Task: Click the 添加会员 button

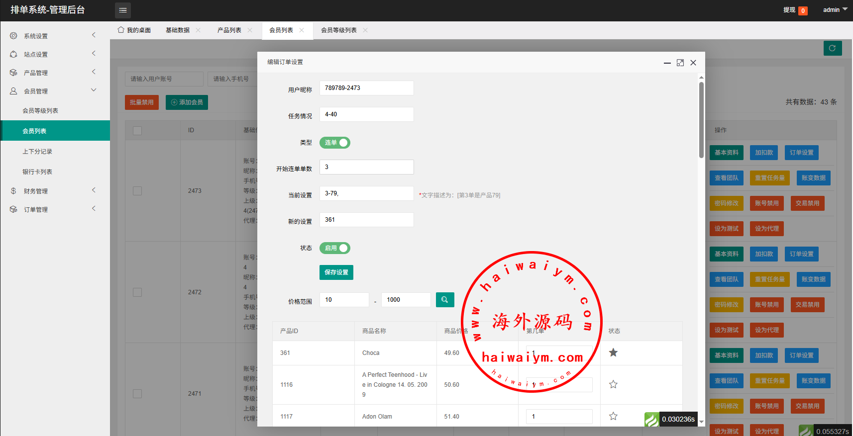Action: coord(187,102)
